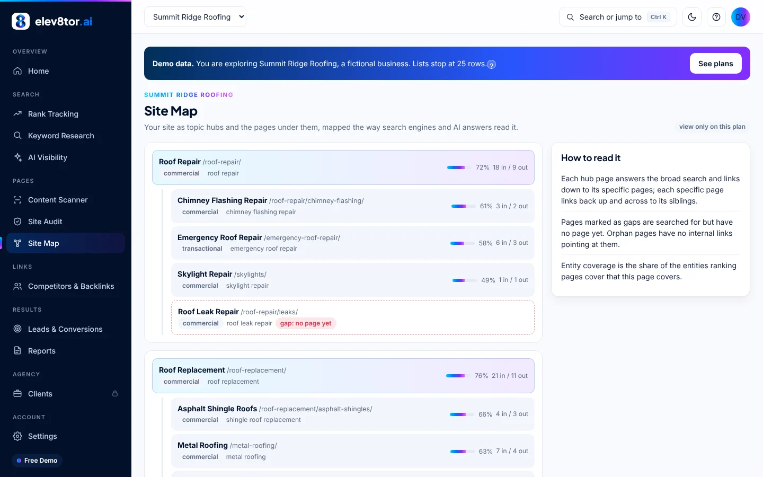
Task: Click the Leads & Conversions target icon
Action: pos(17,329)
